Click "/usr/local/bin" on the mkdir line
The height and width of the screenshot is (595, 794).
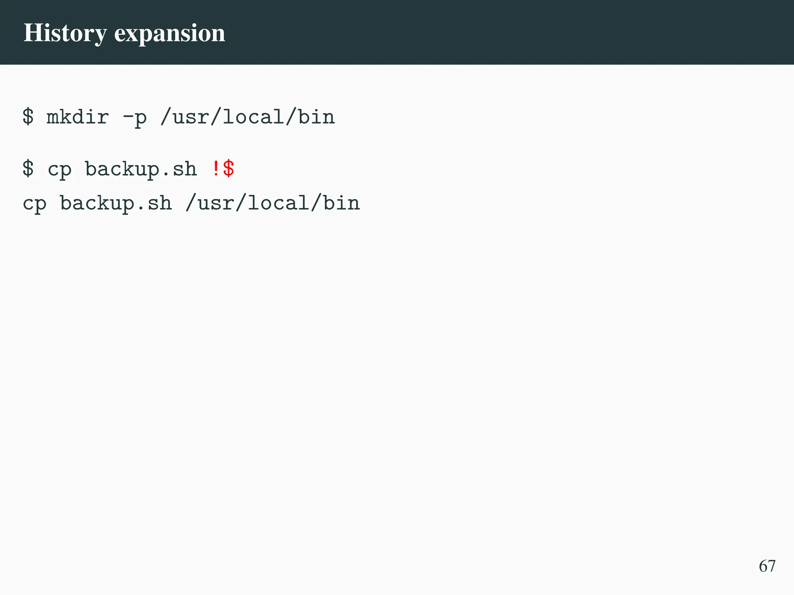coord(247,117)
